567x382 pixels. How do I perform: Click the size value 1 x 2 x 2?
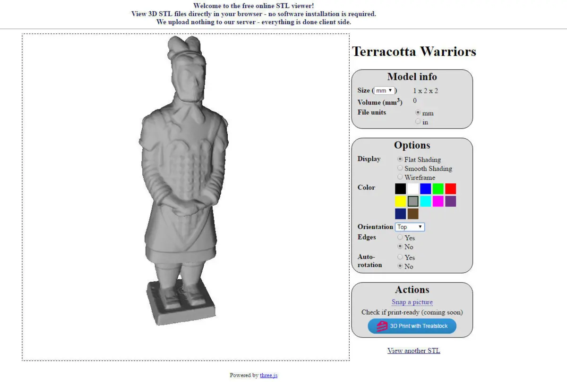click(x=426, y=91)
